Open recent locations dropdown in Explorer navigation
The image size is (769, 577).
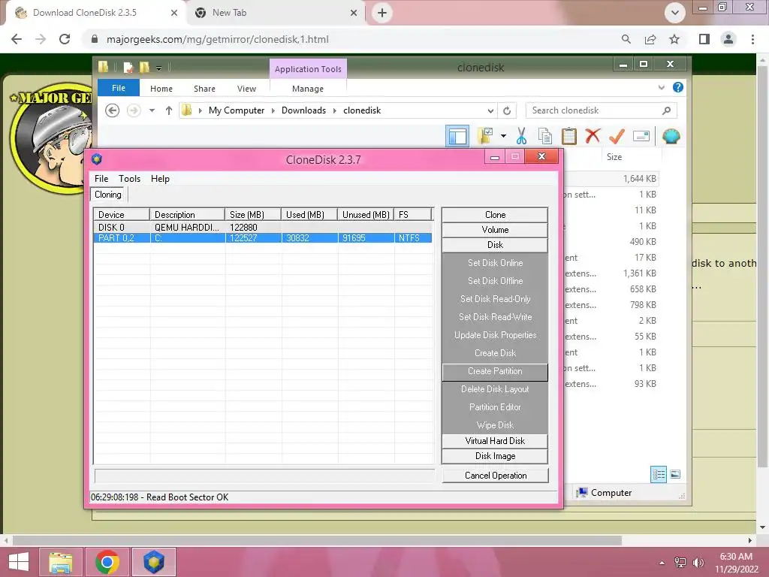pyautogui.click(x=152, y=110)
